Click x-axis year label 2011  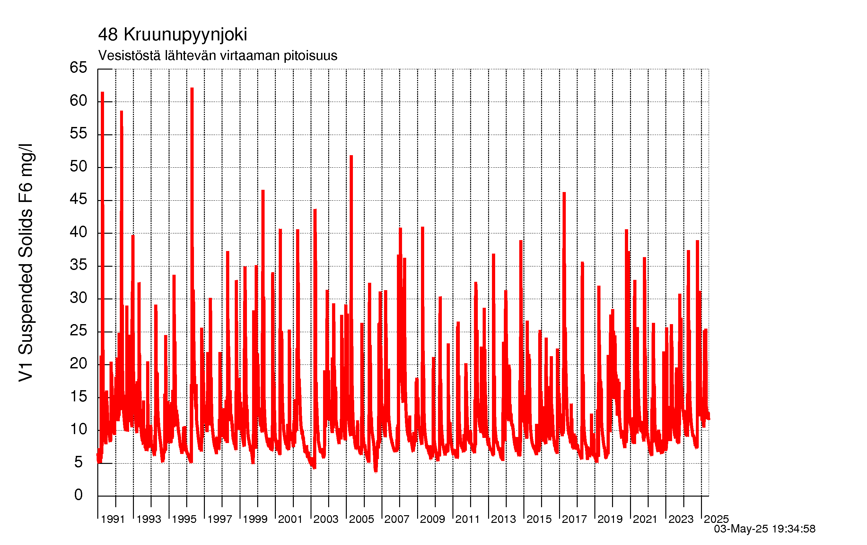468,519
